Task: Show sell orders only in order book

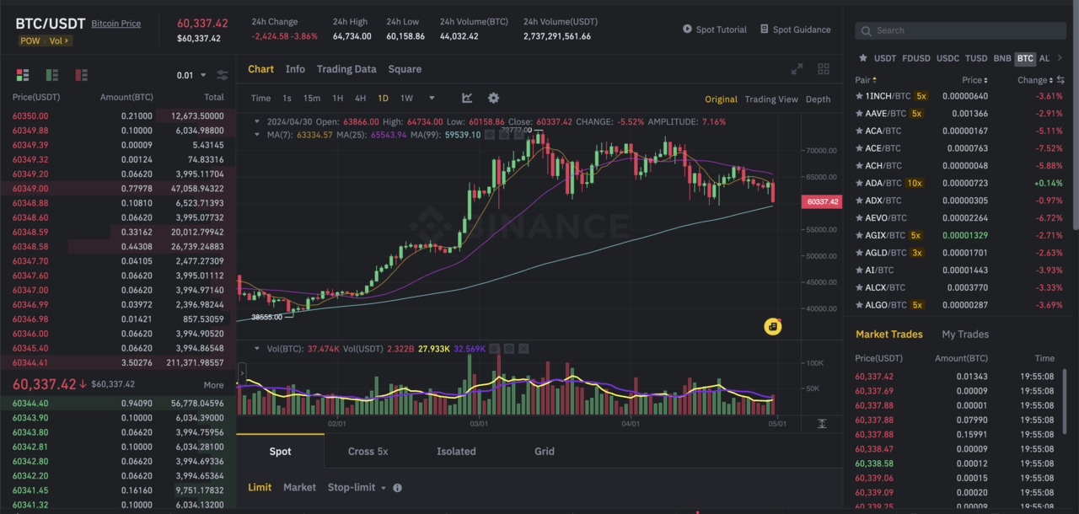Action: (81, 75)
